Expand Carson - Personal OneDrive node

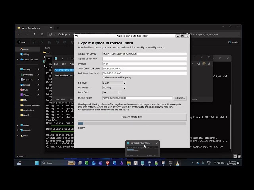17,59
